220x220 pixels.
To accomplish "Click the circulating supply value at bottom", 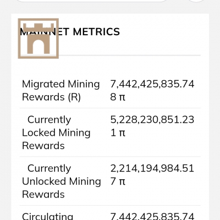I will point(152,216).
